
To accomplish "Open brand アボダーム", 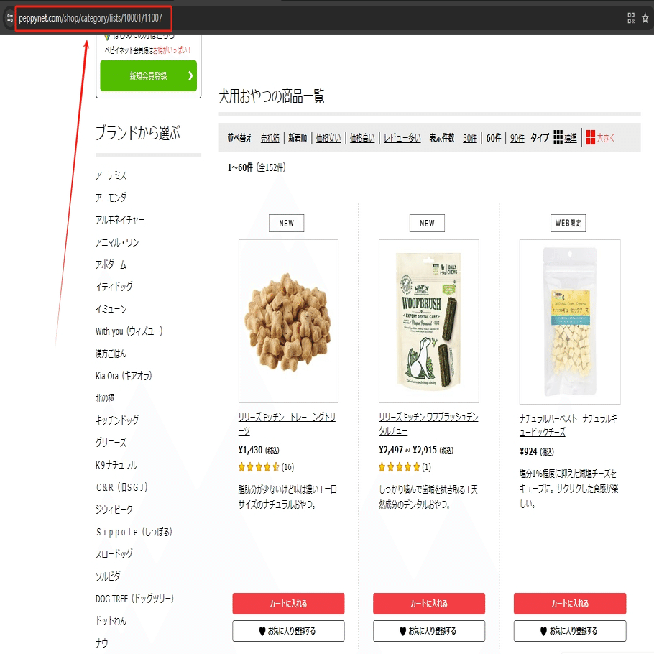I will (111, 264).
